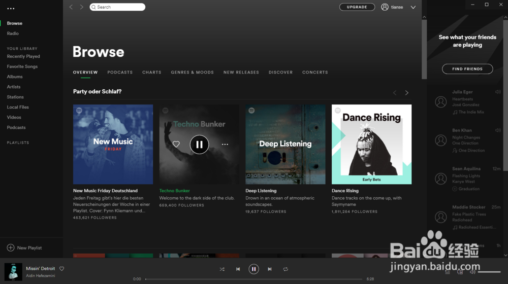
Task: Select Browse in the sidebar
Action: point(15,23)
